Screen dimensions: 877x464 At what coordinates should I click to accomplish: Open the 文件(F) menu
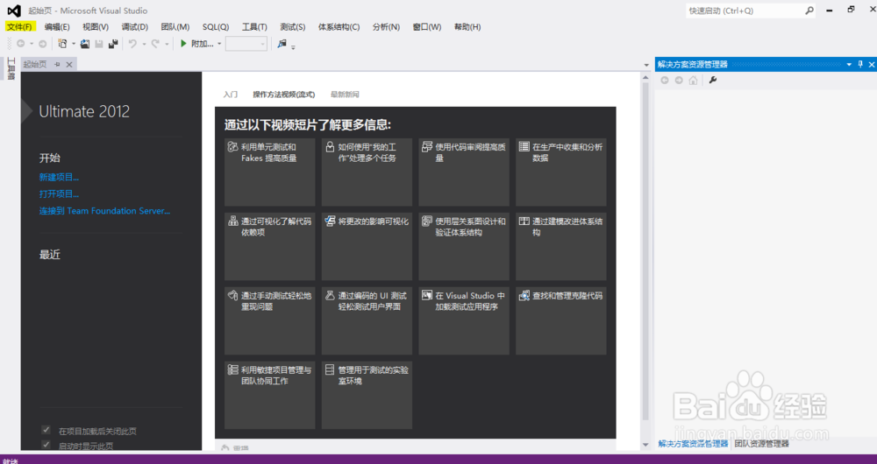(x=19, y=27)
